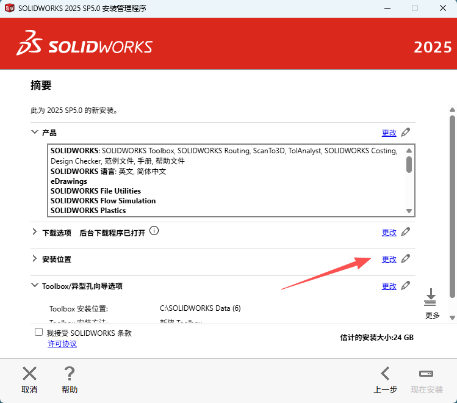Select SOLIDWORKS File Utilities entry

pos(96,191)
